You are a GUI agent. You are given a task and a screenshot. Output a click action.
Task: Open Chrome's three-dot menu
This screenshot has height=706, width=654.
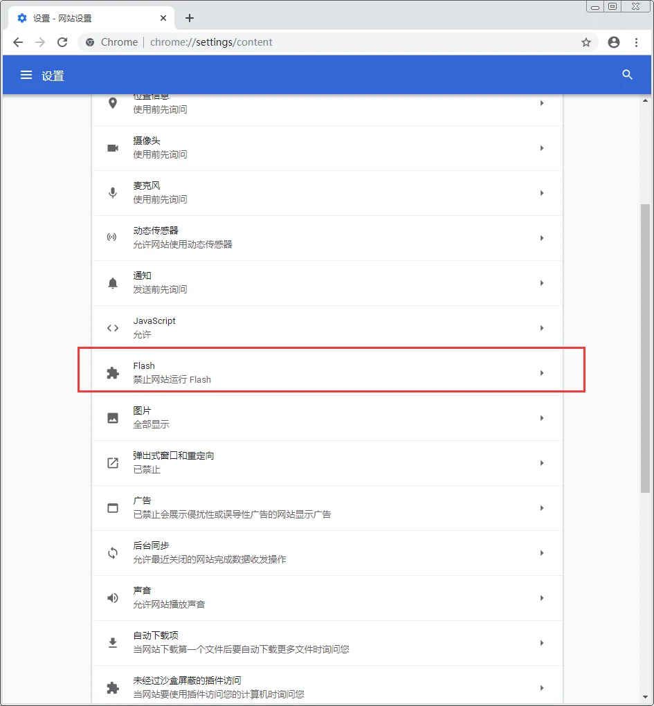[636, 42]
